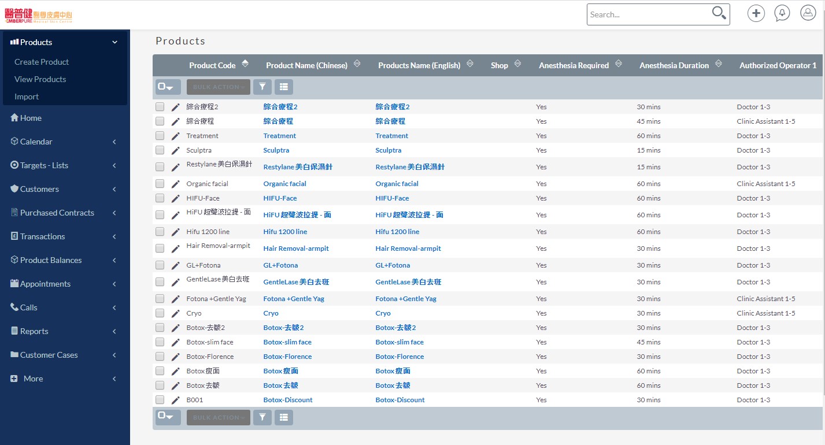
Task: Click the top filter funnel icon
Action: pyautogui.click(x=262, y=87)
